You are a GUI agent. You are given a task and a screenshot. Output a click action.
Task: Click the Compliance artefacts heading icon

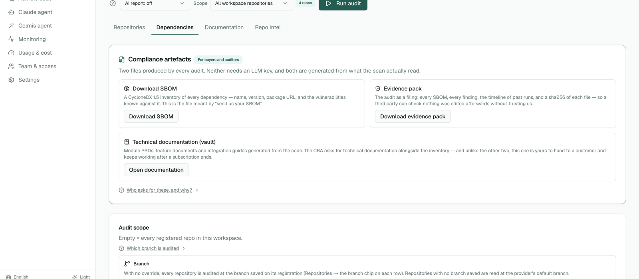(x=121, y=59)
